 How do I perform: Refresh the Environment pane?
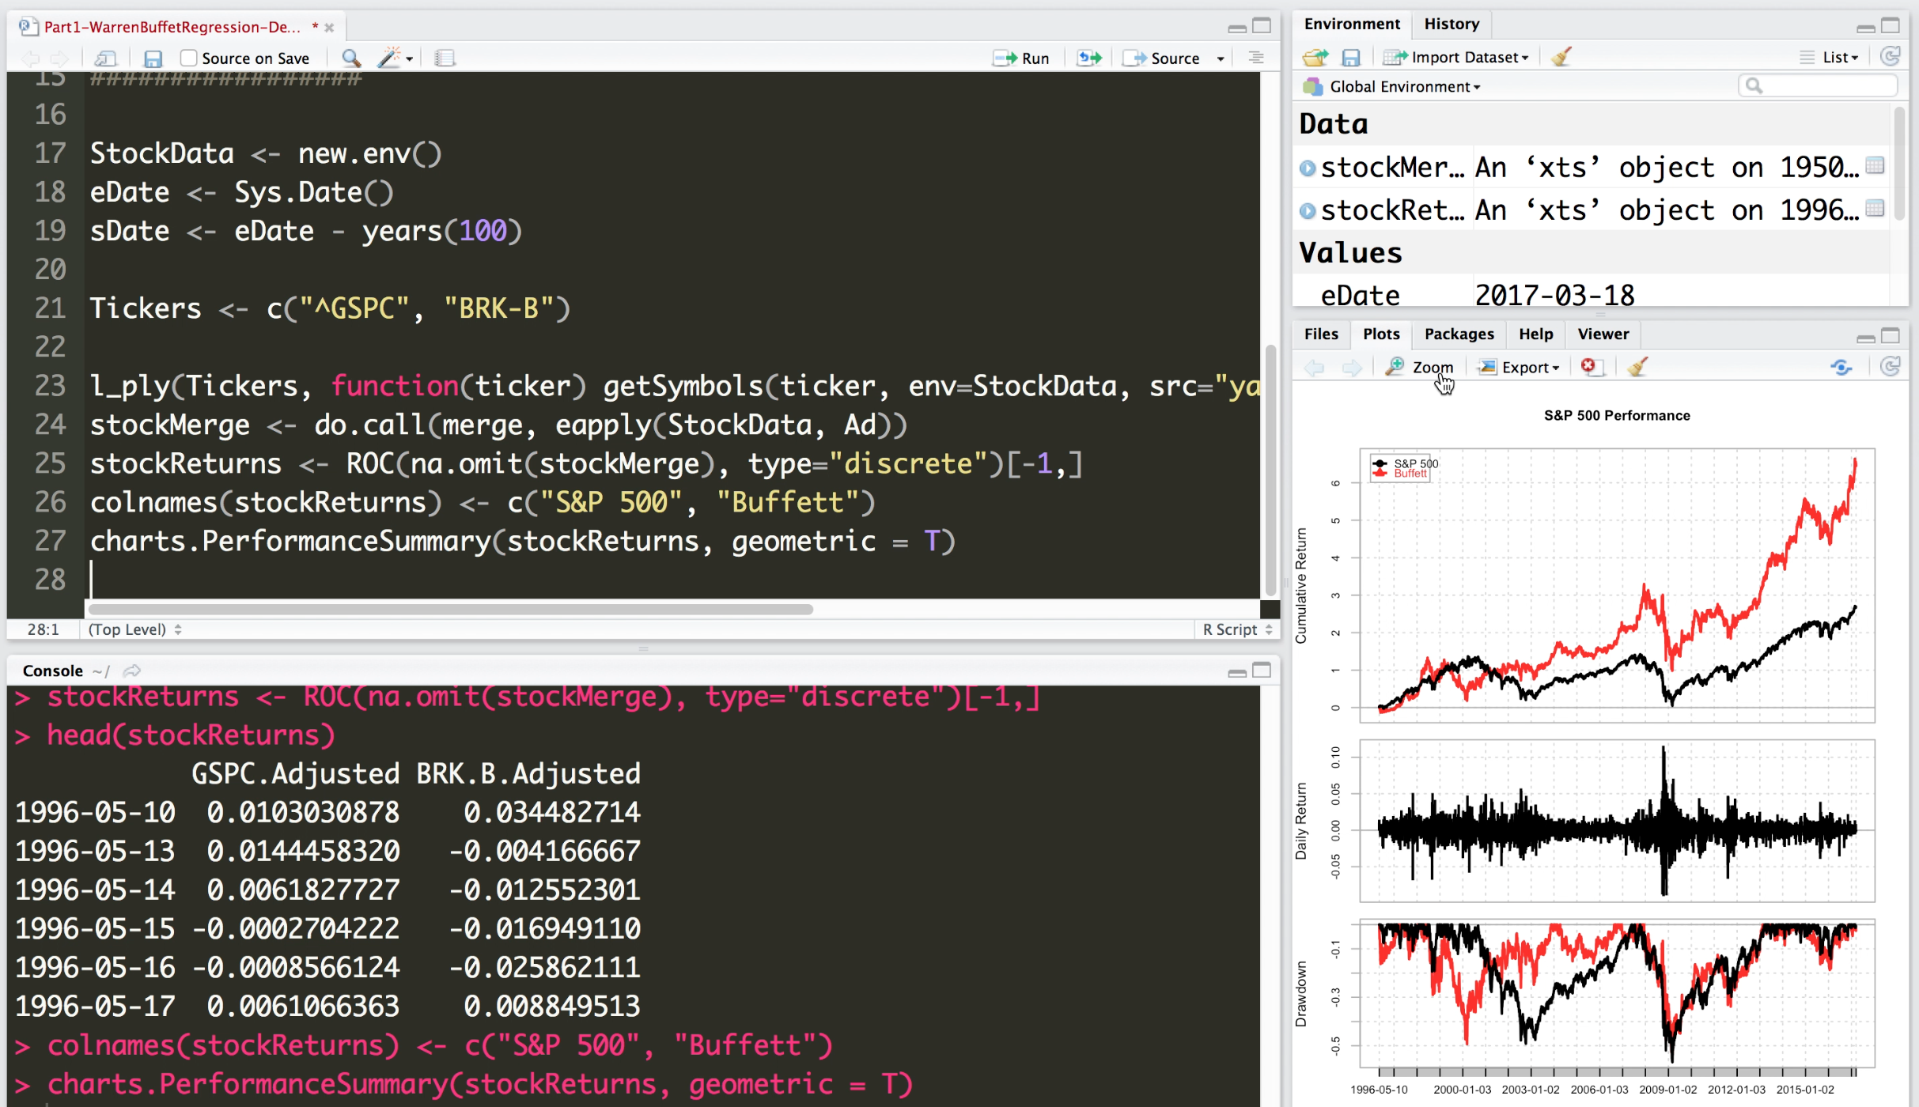pyautogui.click(x=1891, y=56)
